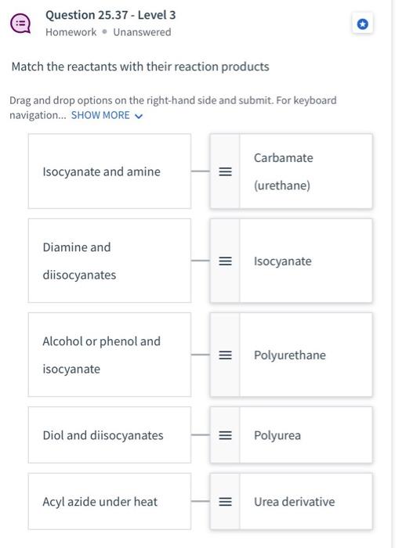The height and width of the screenshot is (548, 413).
Task: Click drag handle beside Isocyanate option
Action: point(225,261)
